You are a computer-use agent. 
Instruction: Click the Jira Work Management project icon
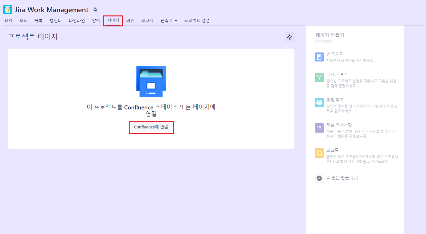pyautogui.click(x=7, y=10)
